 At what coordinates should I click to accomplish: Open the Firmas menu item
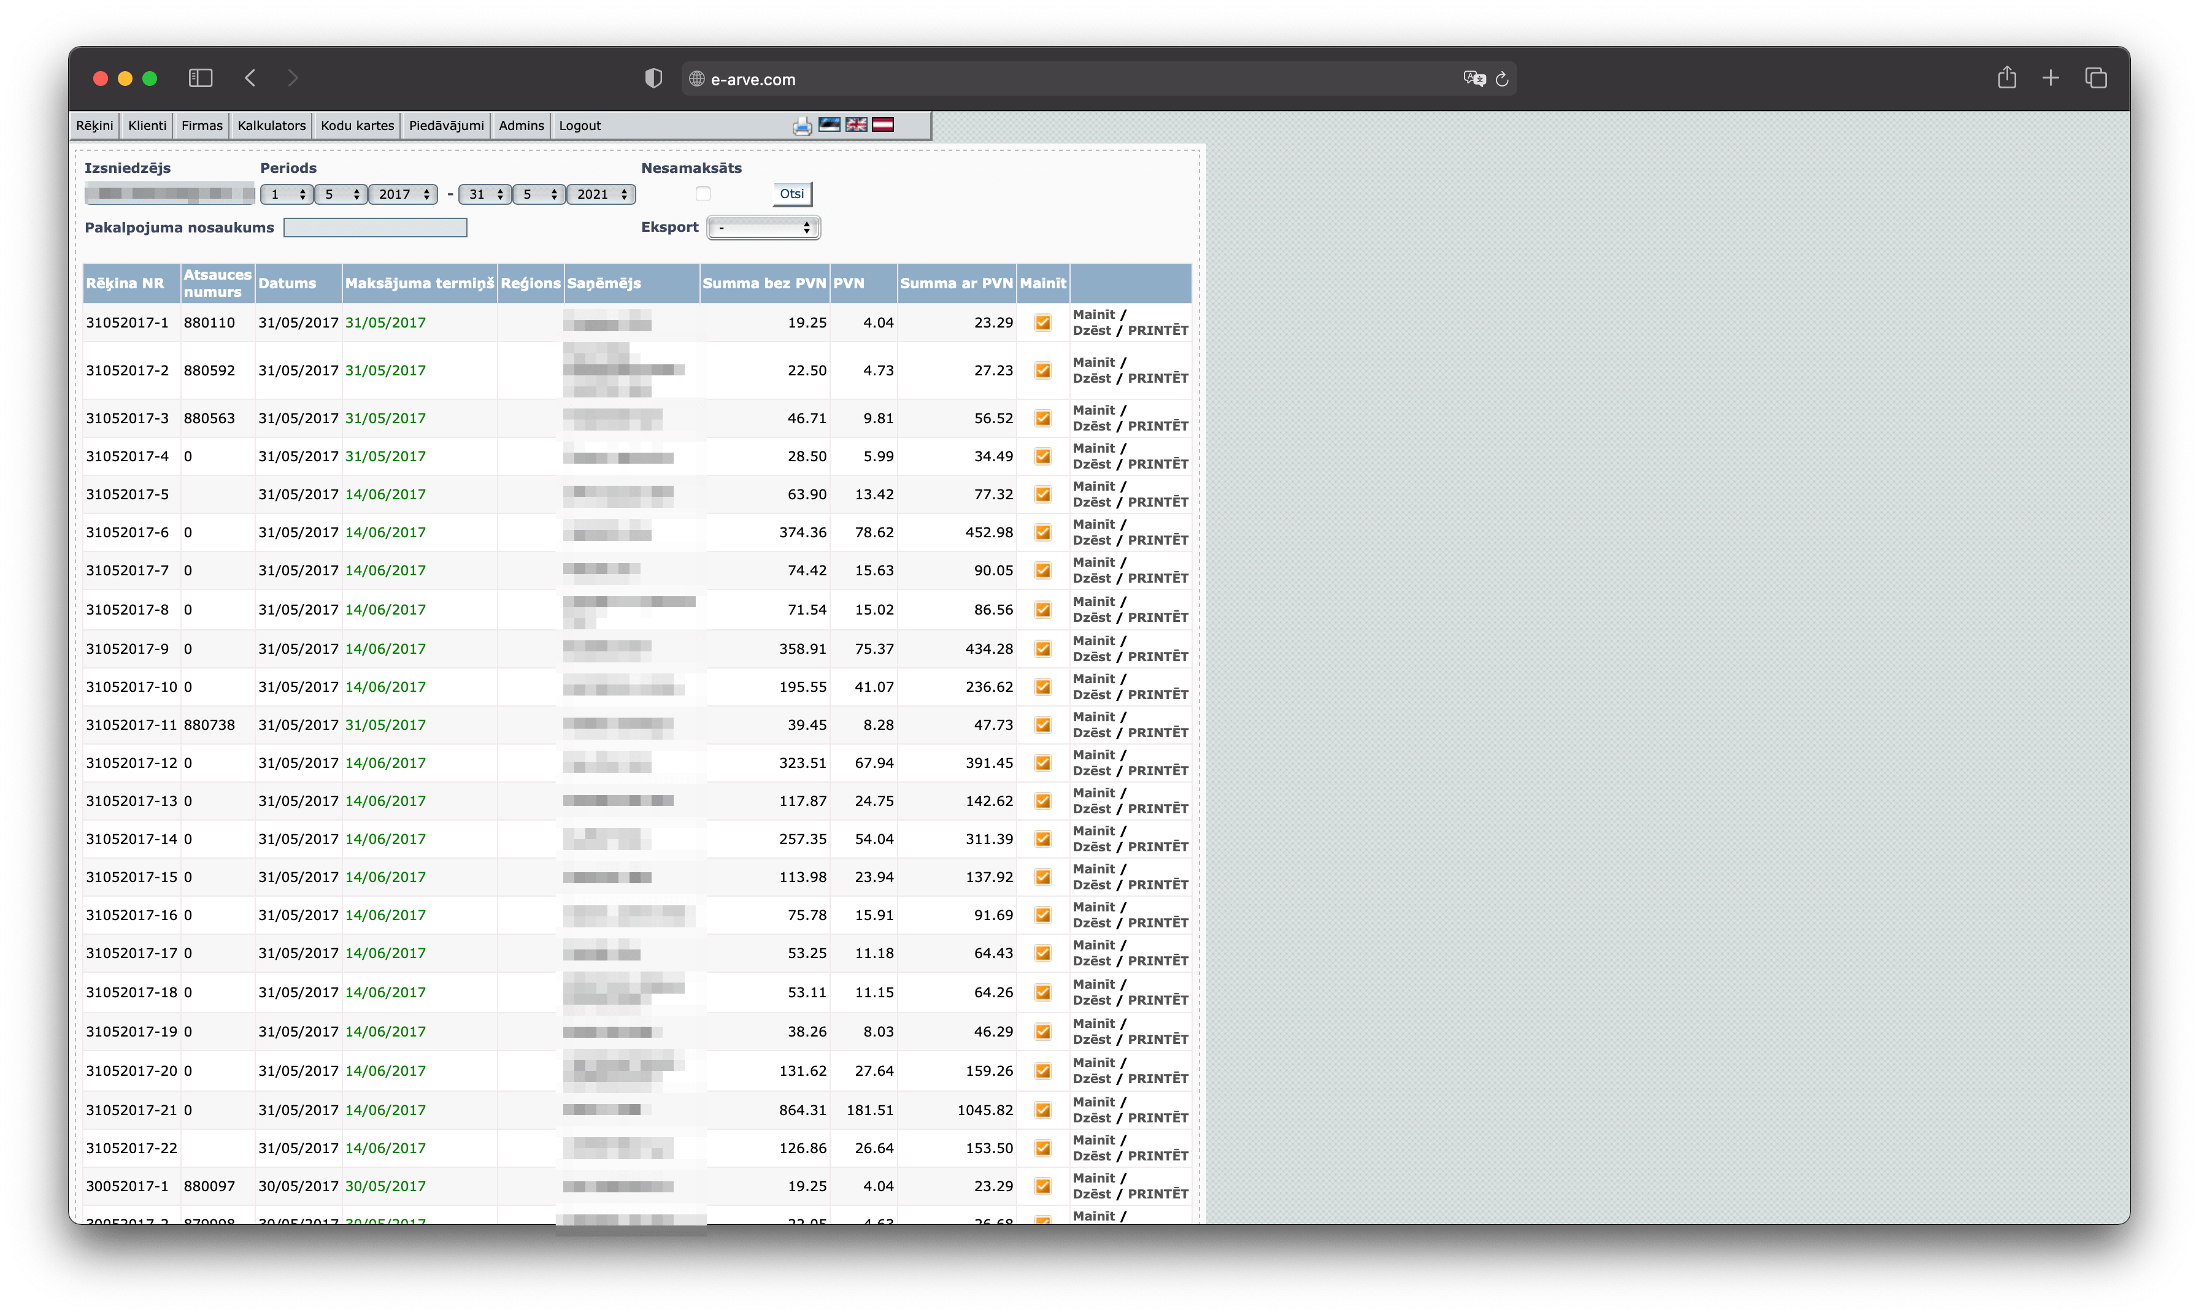click(202, 126)
